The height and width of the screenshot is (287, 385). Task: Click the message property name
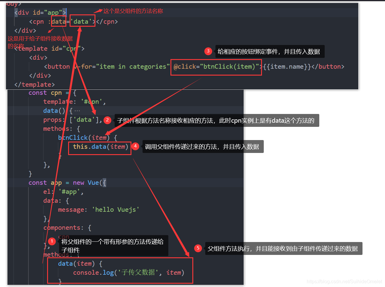pos(71,210)
